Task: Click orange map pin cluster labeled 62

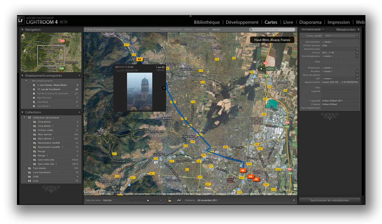Action: pyautogui.click(x=139, y=59)
